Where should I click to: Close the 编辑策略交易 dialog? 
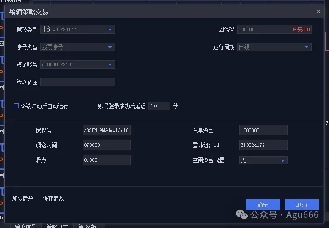tap(318, 11)
